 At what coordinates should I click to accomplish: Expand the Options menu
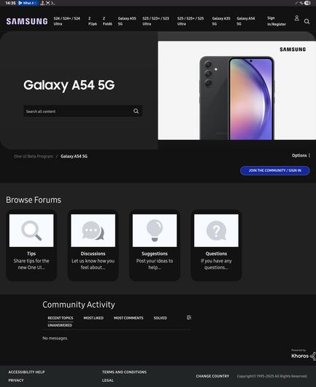click(x=301, y=155)
